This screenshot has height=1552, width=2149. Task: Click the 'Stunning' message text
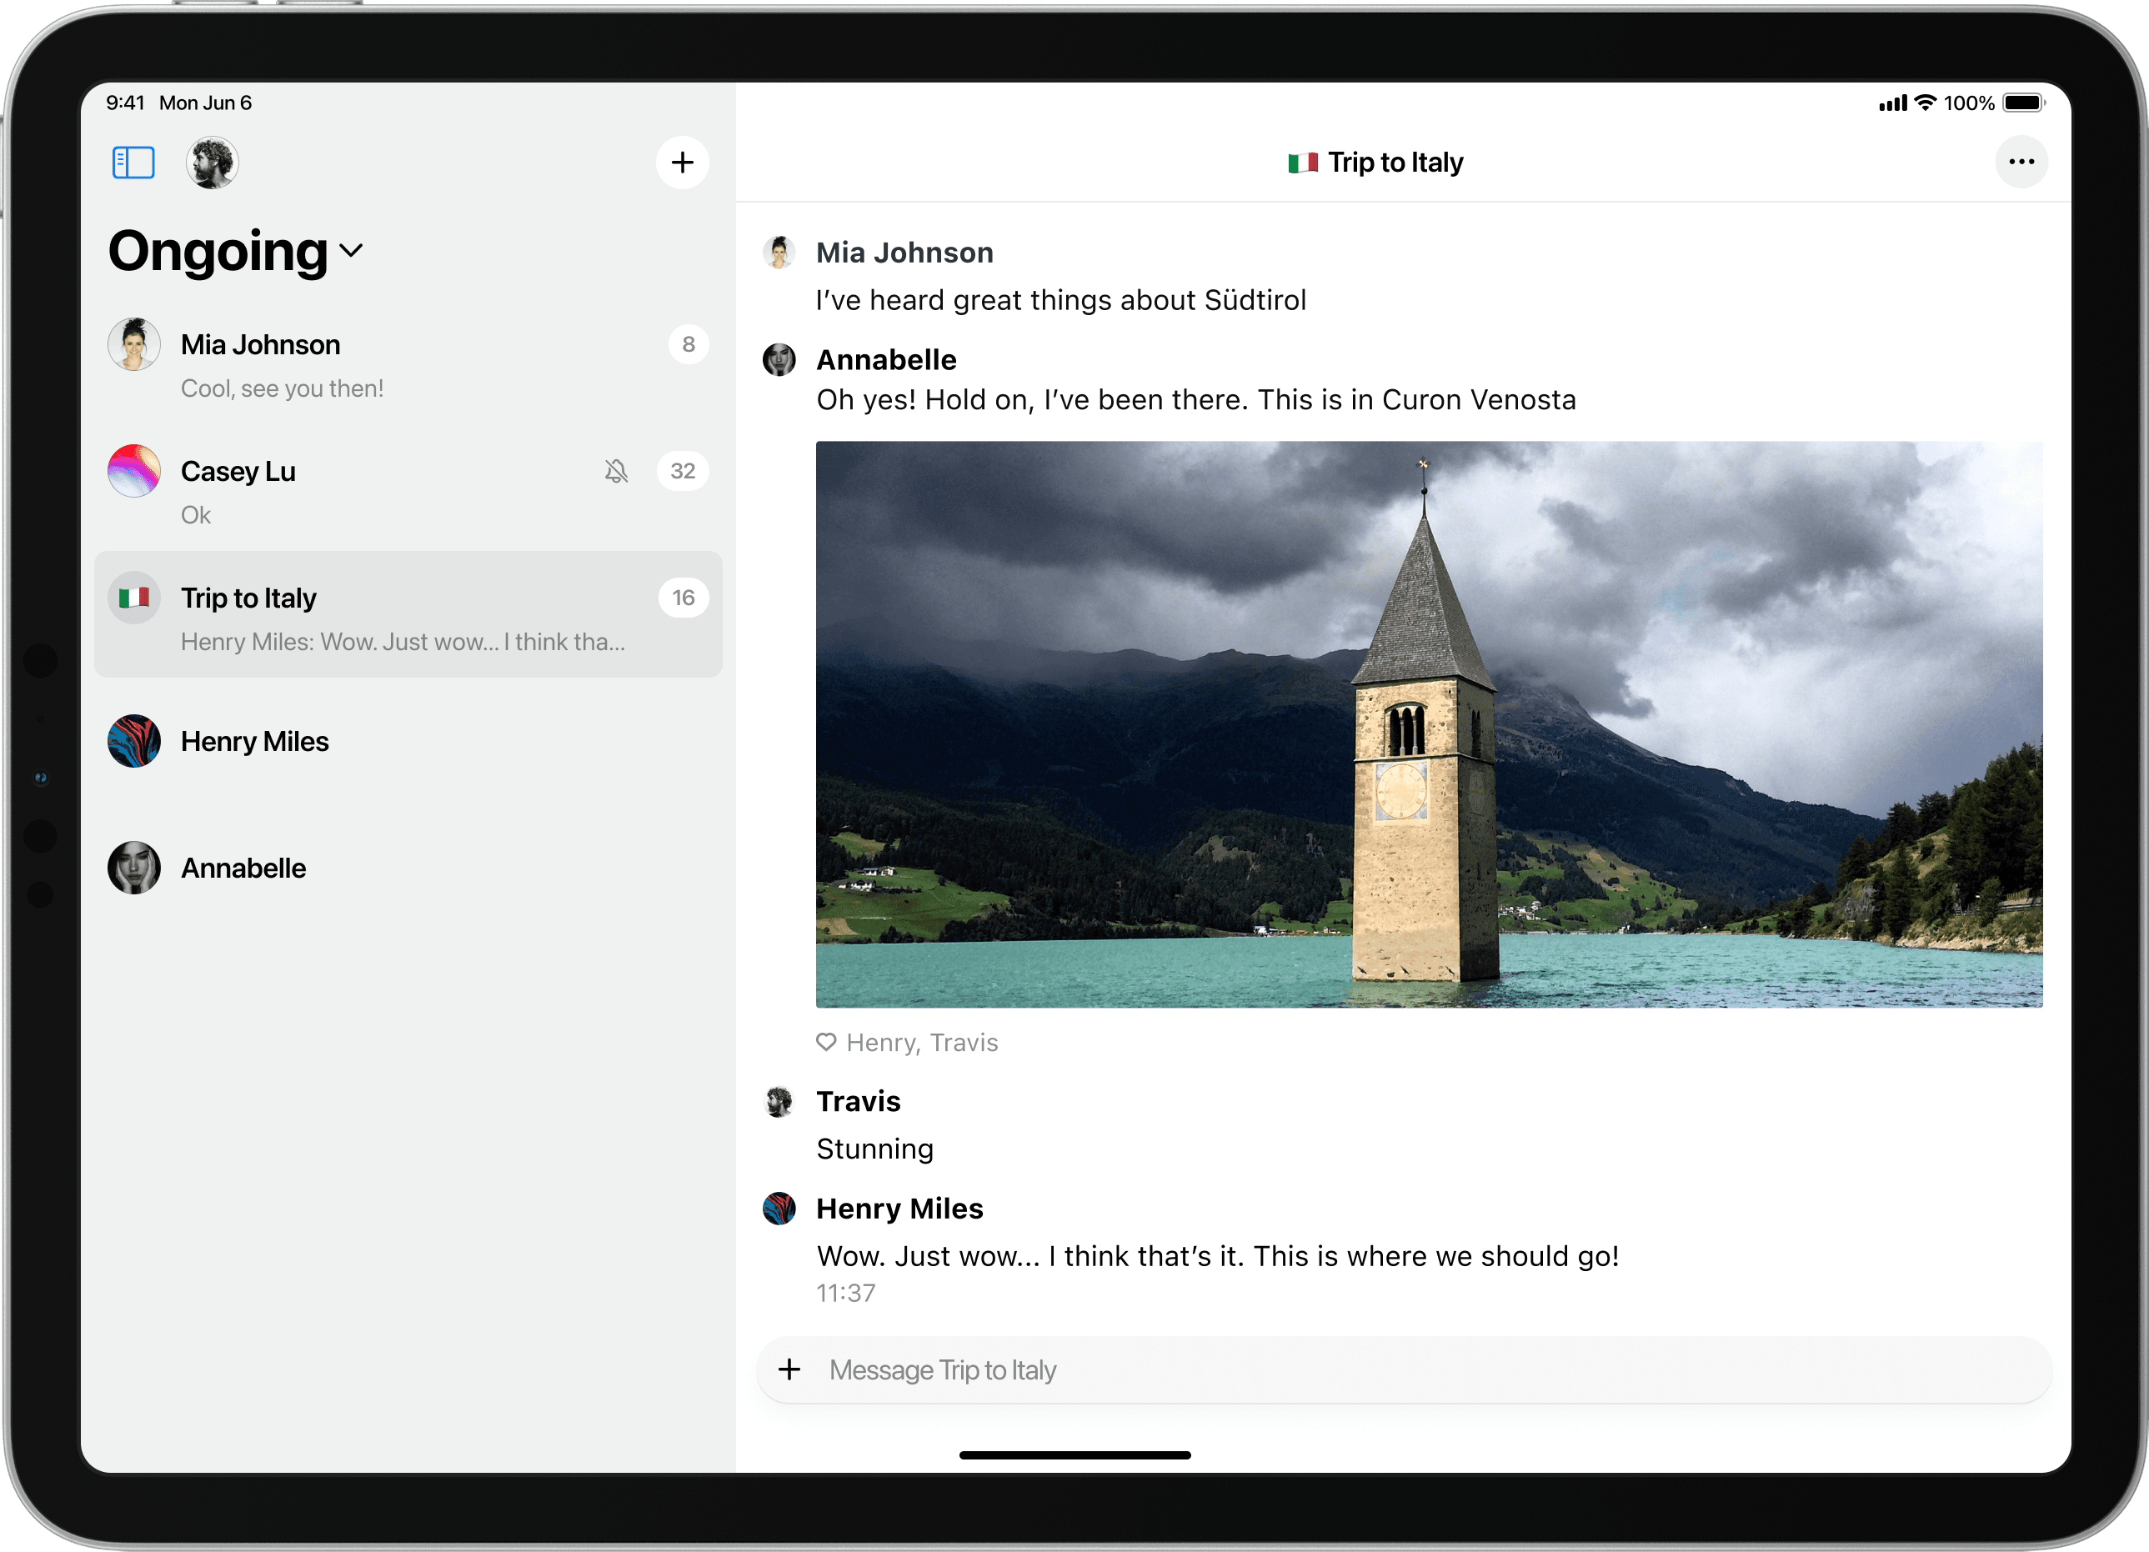tap(874, 1149)
